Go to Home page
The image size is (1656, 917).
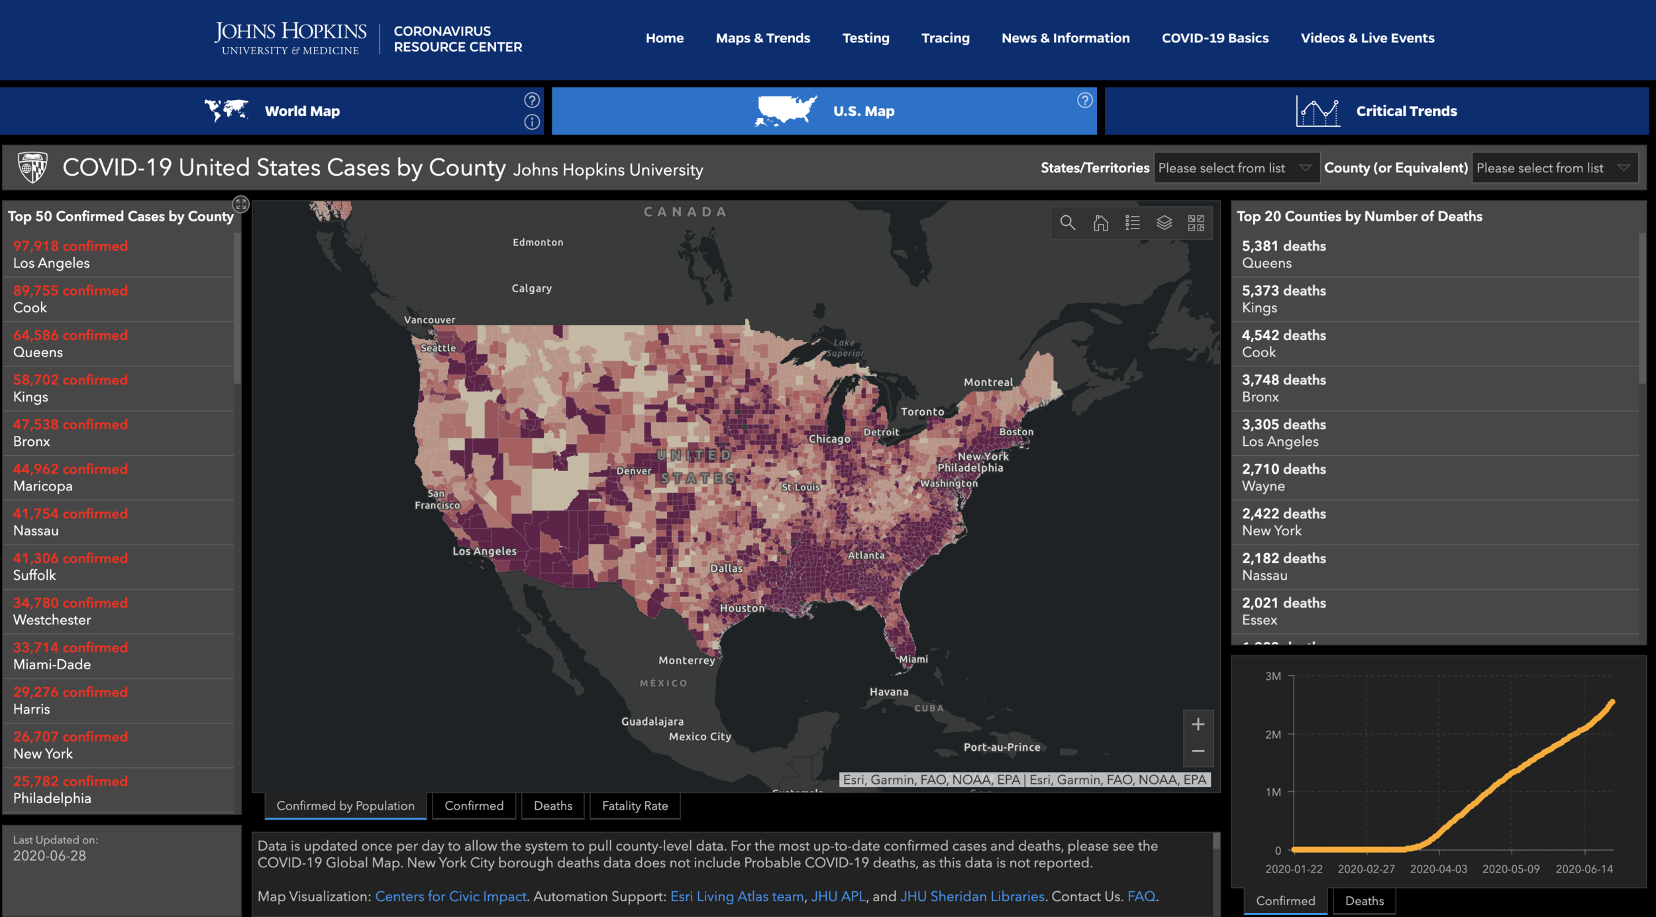coord(664,38)
